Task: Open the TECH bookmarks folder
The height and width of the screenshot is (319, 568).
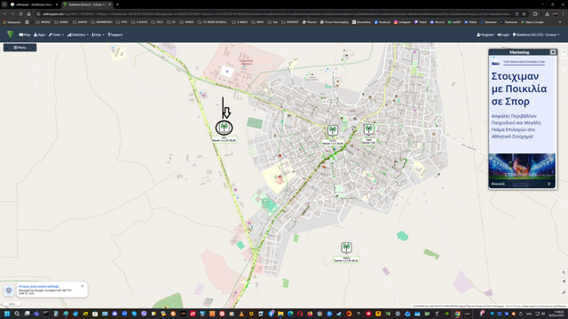Action: pos(157,22)
